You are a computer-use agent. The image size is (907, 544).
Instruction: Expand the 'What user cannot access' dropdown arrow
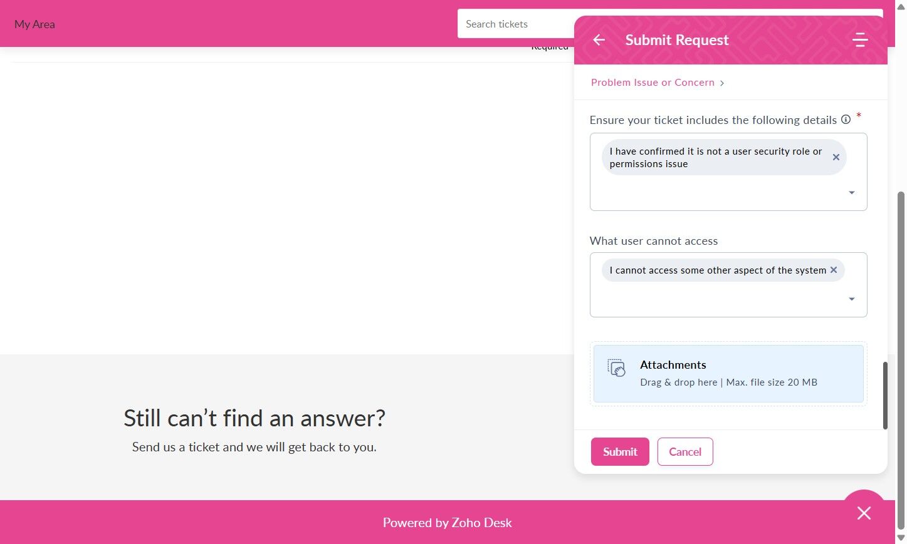click(851, 299)
